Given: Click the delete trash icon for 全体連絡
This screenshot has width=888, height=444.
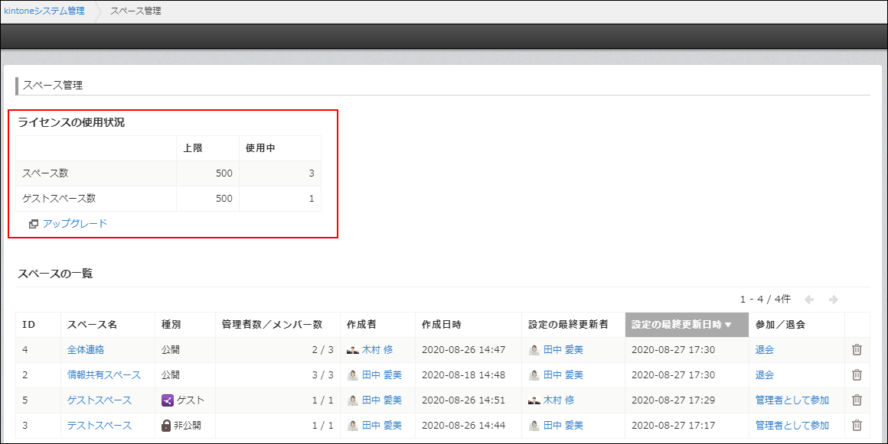Looking at the screenshot, I should pyautogui.click(x=857, y=349).
